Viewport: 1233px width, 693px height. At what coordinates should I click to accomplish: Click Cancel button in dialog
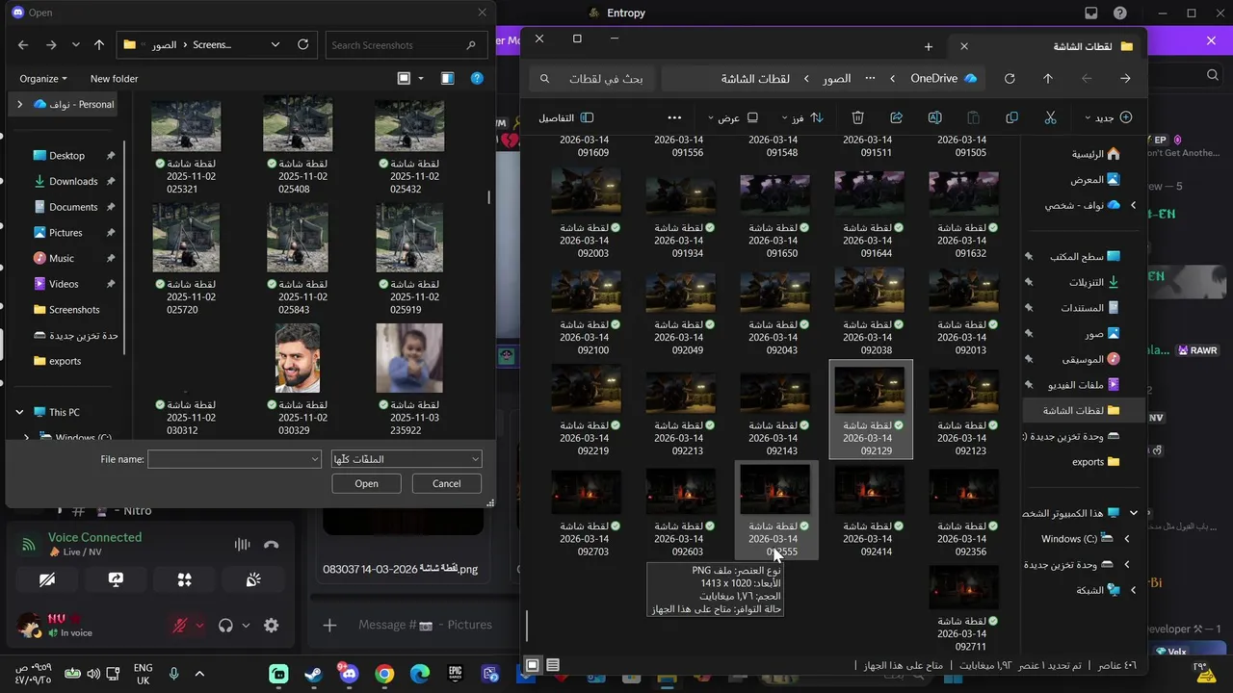tap(446, 483)
